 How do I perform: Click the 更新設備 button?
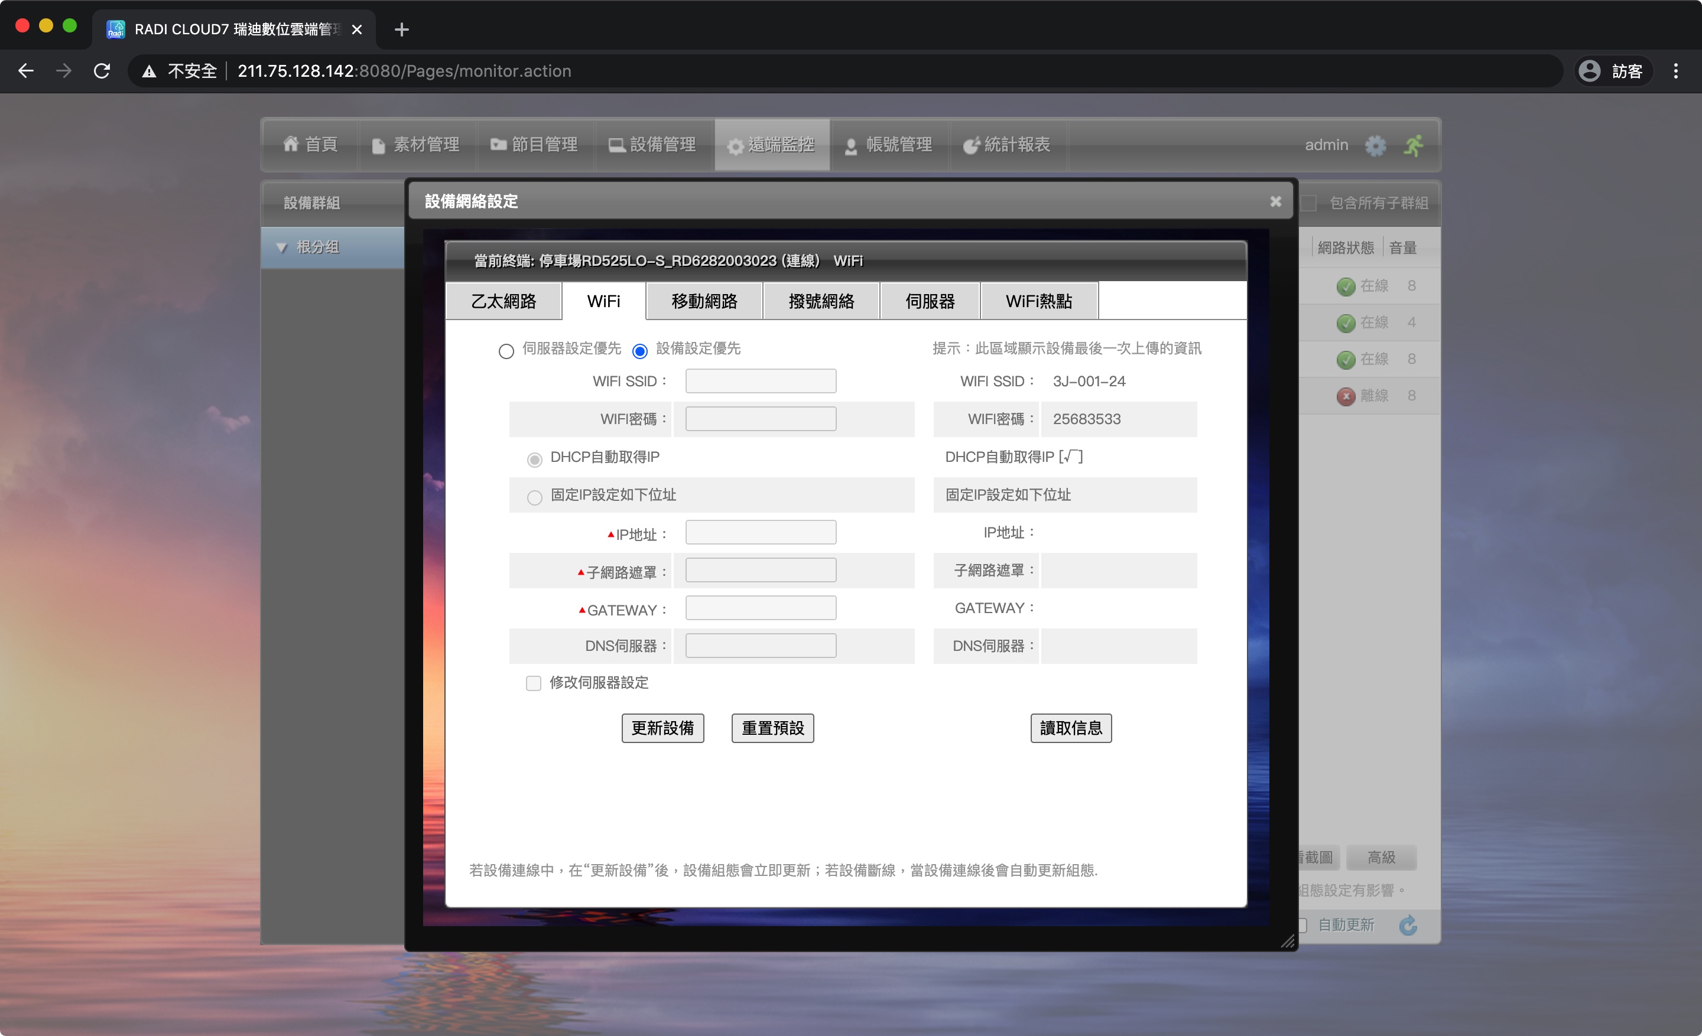pos(662,728)
